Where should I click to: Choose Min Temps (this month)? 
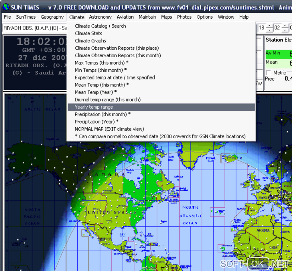[x=161, y=70]
